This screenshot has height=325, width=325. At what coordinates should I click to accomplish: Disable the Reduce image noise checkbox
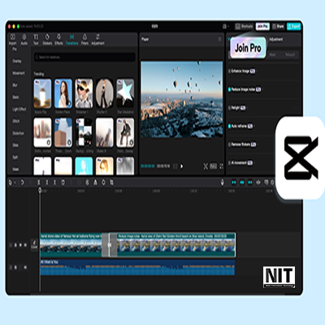[229, 89]
